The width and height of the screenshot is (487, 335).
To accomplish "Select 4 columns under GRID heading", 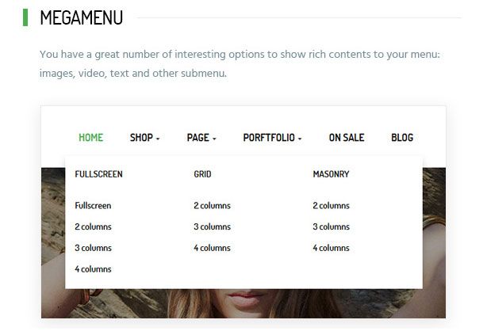I will click(x=212, y=248).
